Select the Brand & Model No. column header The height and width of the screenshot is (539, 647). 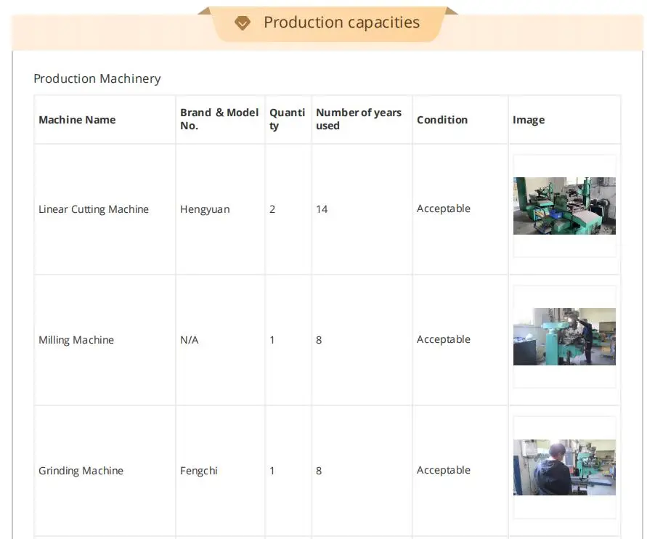click(x=219, y=119)
